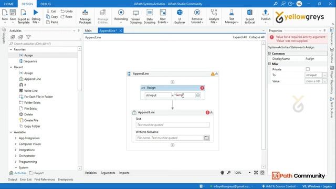Expand App Integration category

[16, 138]
